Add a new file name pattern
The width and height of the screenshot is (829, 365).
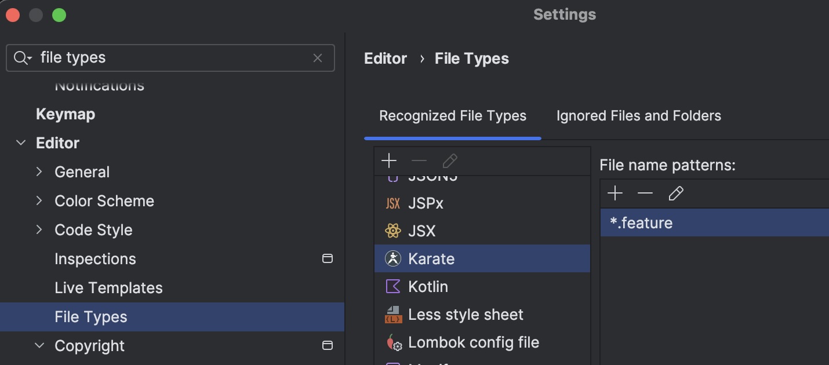(x=615, y=193)
